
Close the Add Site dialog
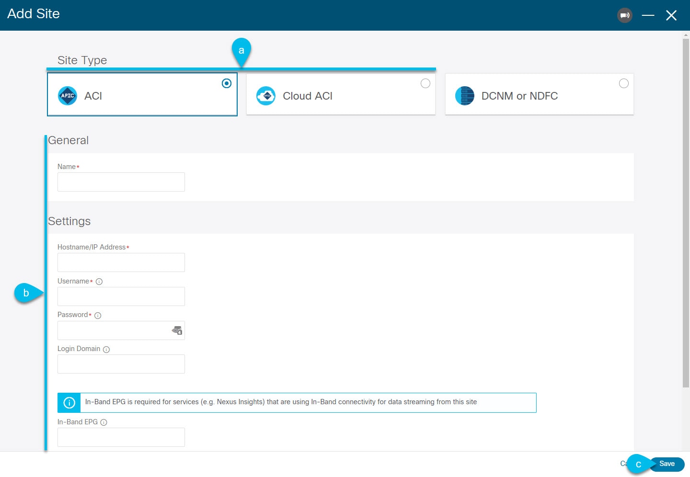click(671, 15)
